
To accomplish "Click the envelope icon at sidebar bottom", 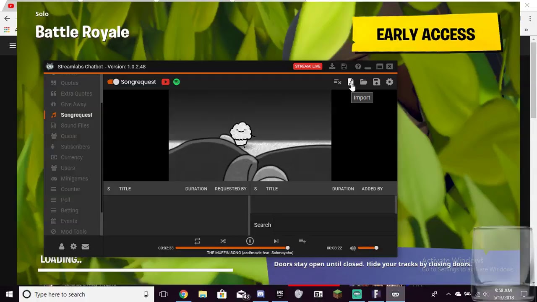I will [85, 247].
